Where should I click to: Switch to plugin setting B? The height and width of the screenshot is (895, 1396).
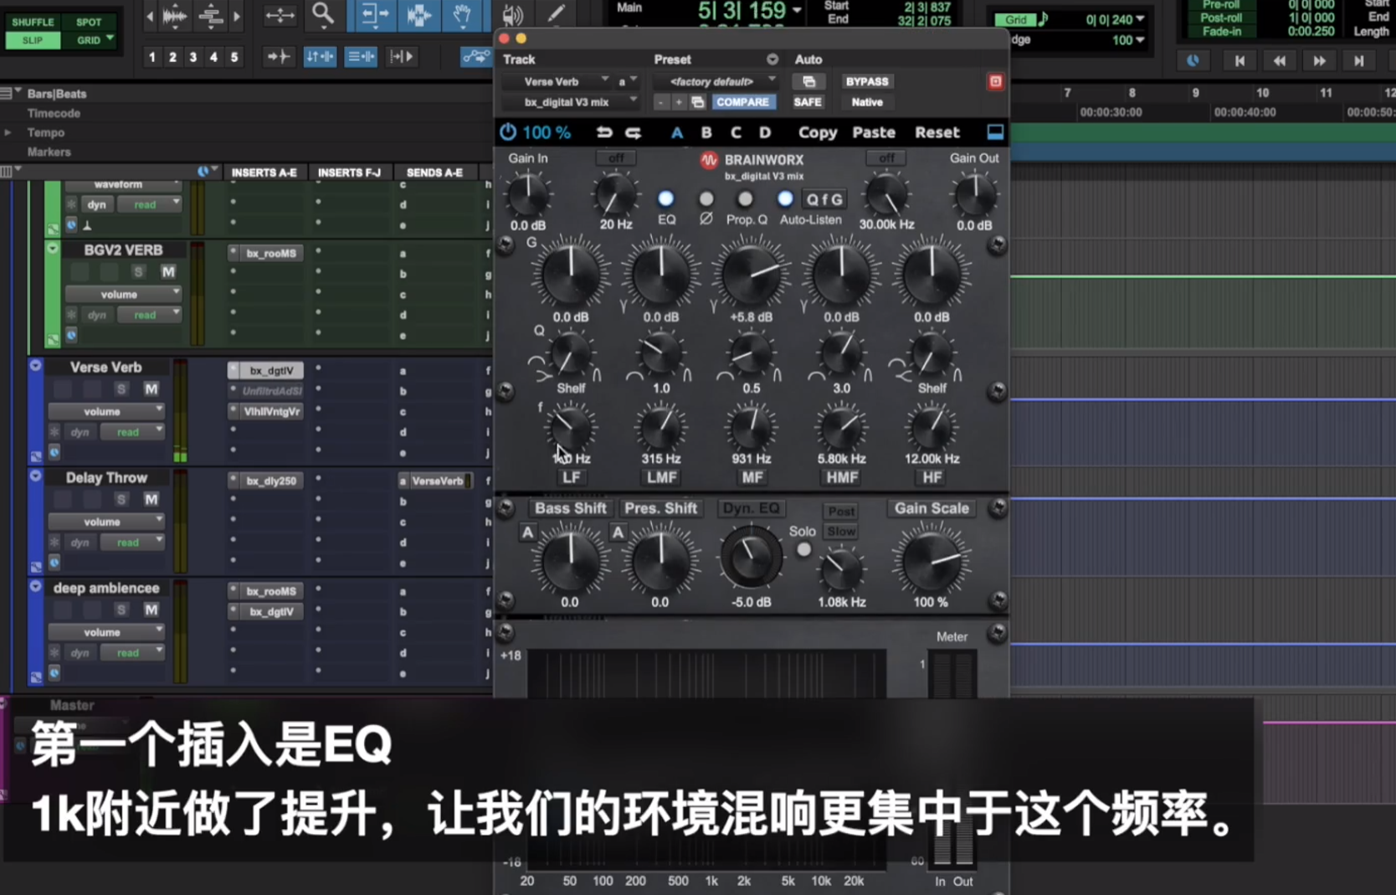706,132
